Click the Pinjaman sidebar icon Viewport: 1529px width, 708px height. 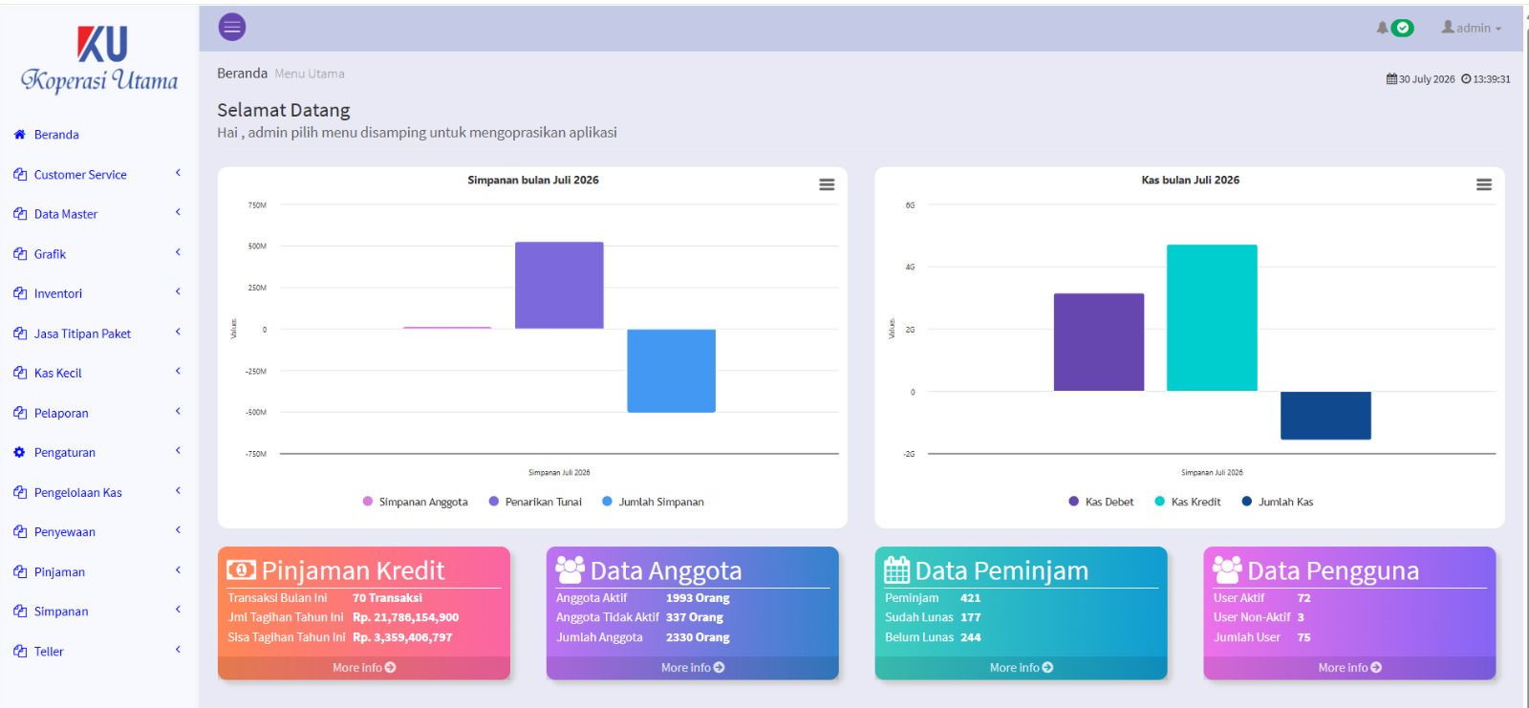click(20, 572)
